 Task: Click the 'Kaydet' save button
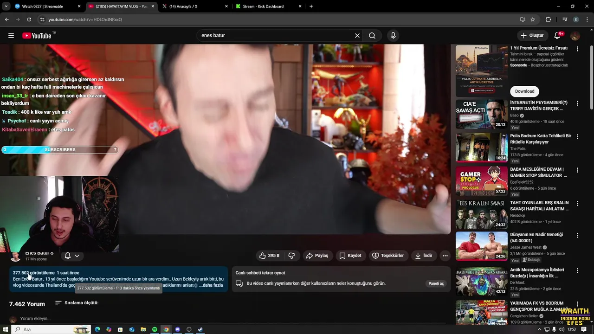350,256
